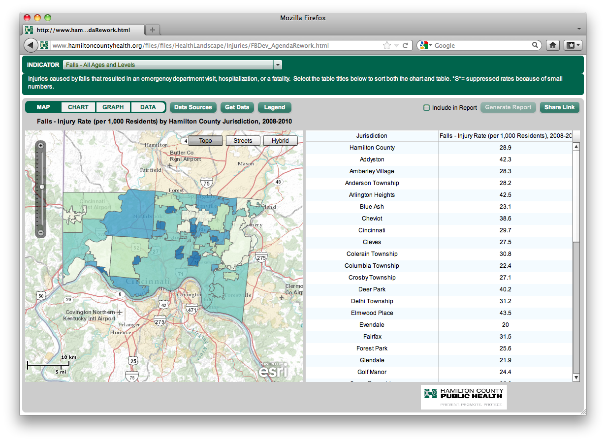Select the Fairfax row

coord(439,337)
